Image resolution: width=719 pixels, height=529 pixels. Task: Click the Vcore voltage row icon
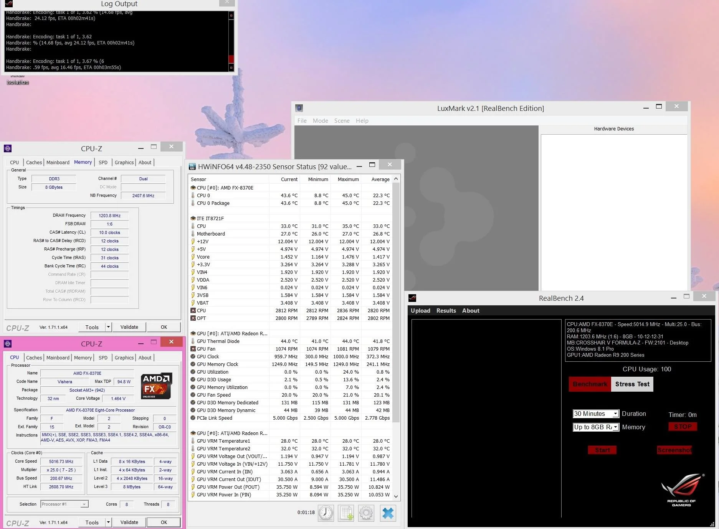[x=193, y=257]
